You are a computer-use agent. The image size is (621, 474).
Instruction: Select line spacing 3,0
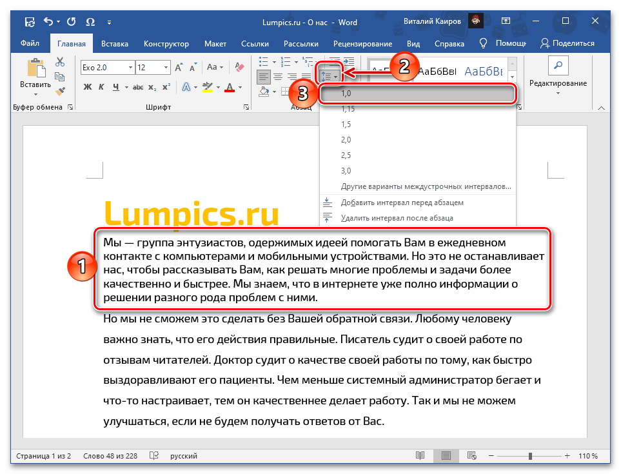(417, 171)
